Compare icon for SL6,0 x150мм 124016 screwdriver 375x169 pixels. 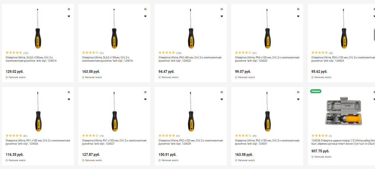145,9
